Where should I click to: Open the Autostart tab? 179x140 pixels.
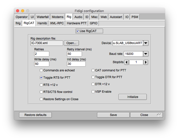click(x=116, y=17)
